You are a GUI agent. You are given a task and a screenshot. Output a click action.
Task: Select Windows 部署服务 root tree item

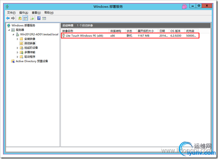click(23, 25)
